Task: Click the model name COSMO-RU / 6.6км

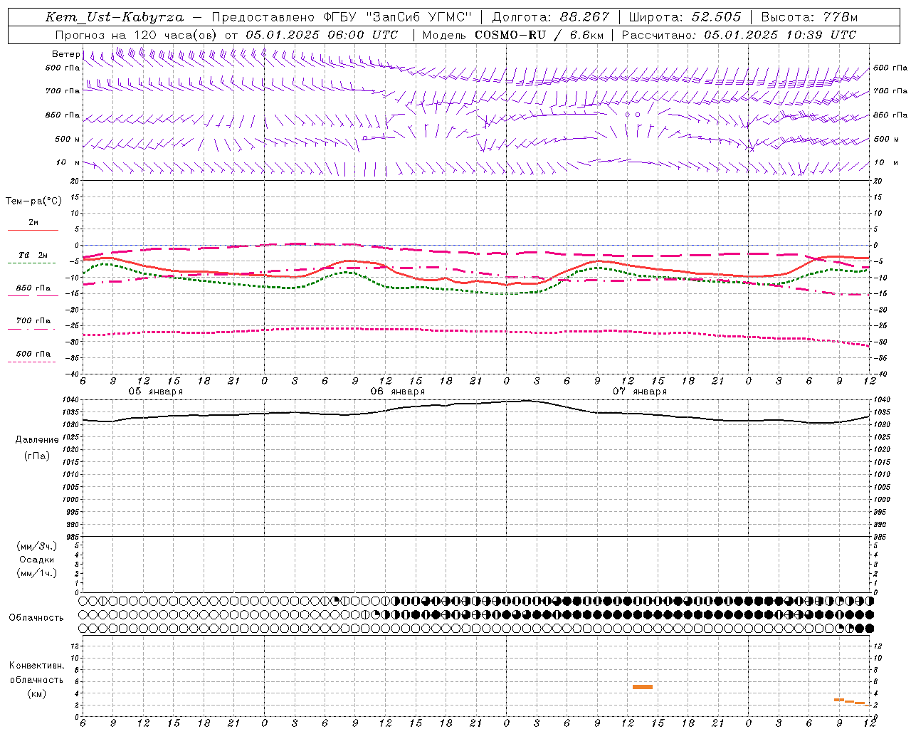Action: click(x=539, y=35)
